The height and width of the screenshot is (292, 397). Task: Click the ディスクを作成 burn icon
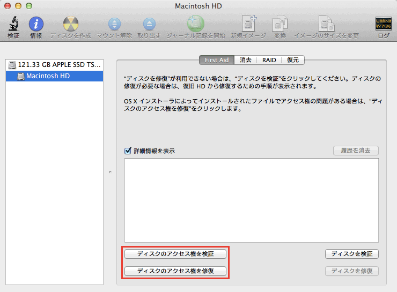(x=71, y=24)
